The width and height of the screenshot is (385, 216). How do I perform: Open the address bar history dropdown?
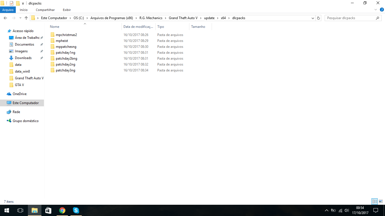pos(313,18)
